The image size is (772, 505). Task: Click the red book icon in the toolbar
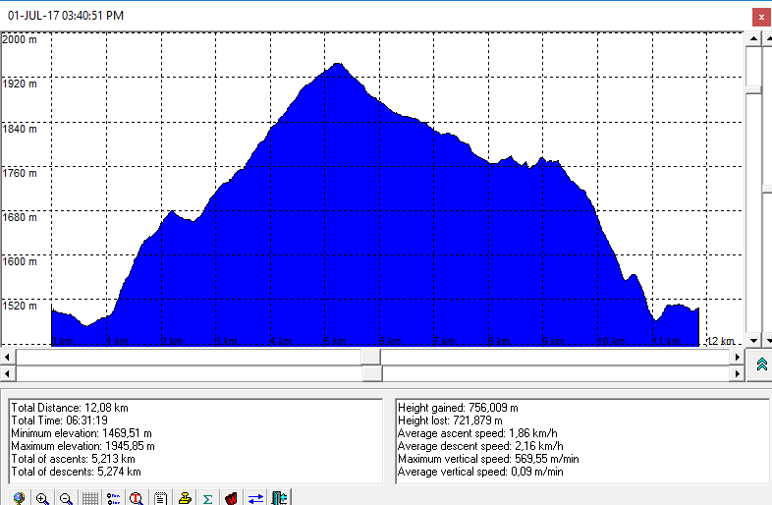coord(232,497)
